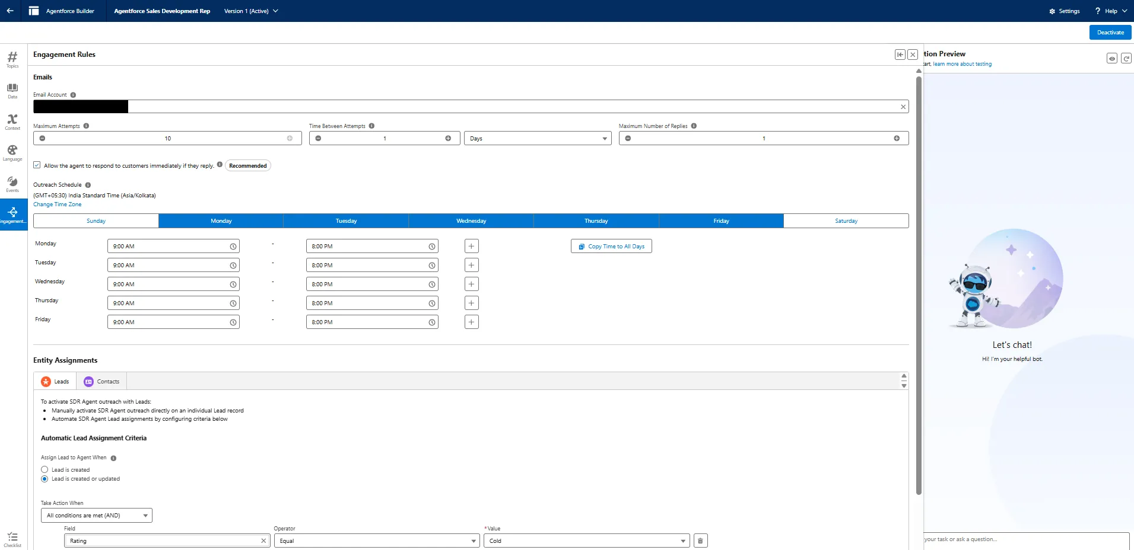Increase the Maximum Number of Replies value
The height and width of the screenshot is (550, 1134).
tap(896, 138)
